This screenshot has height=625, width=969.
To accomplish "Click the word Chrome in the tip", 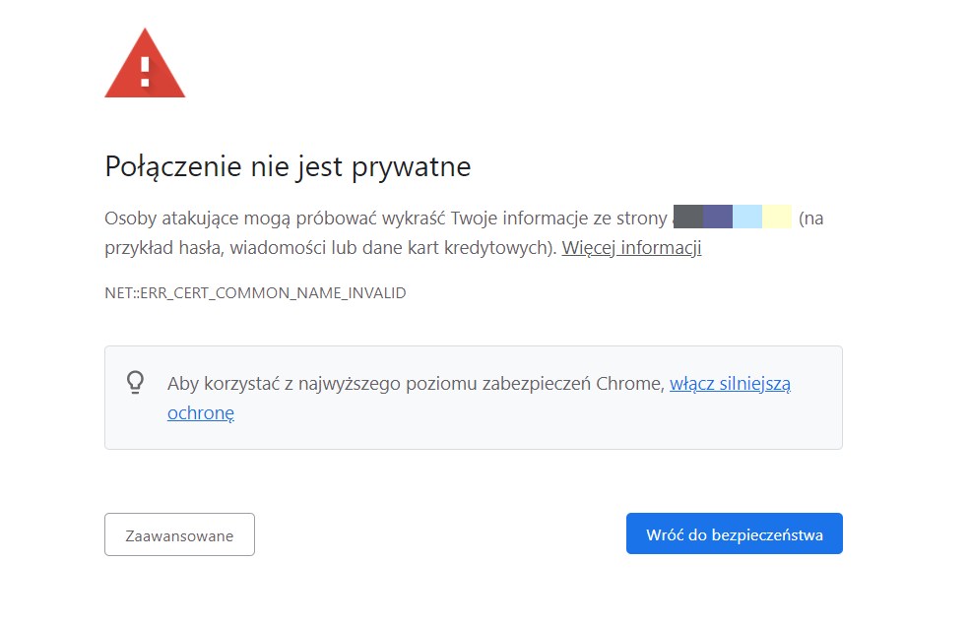I will pyautogui.click(x=629, y=384).
